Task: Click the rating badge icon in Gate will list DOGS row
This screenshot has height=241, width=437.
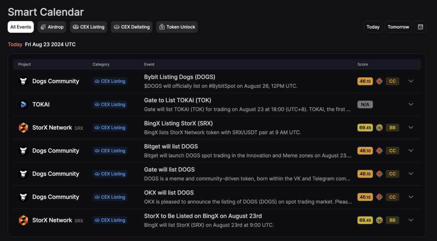Action: pos(379,174)
